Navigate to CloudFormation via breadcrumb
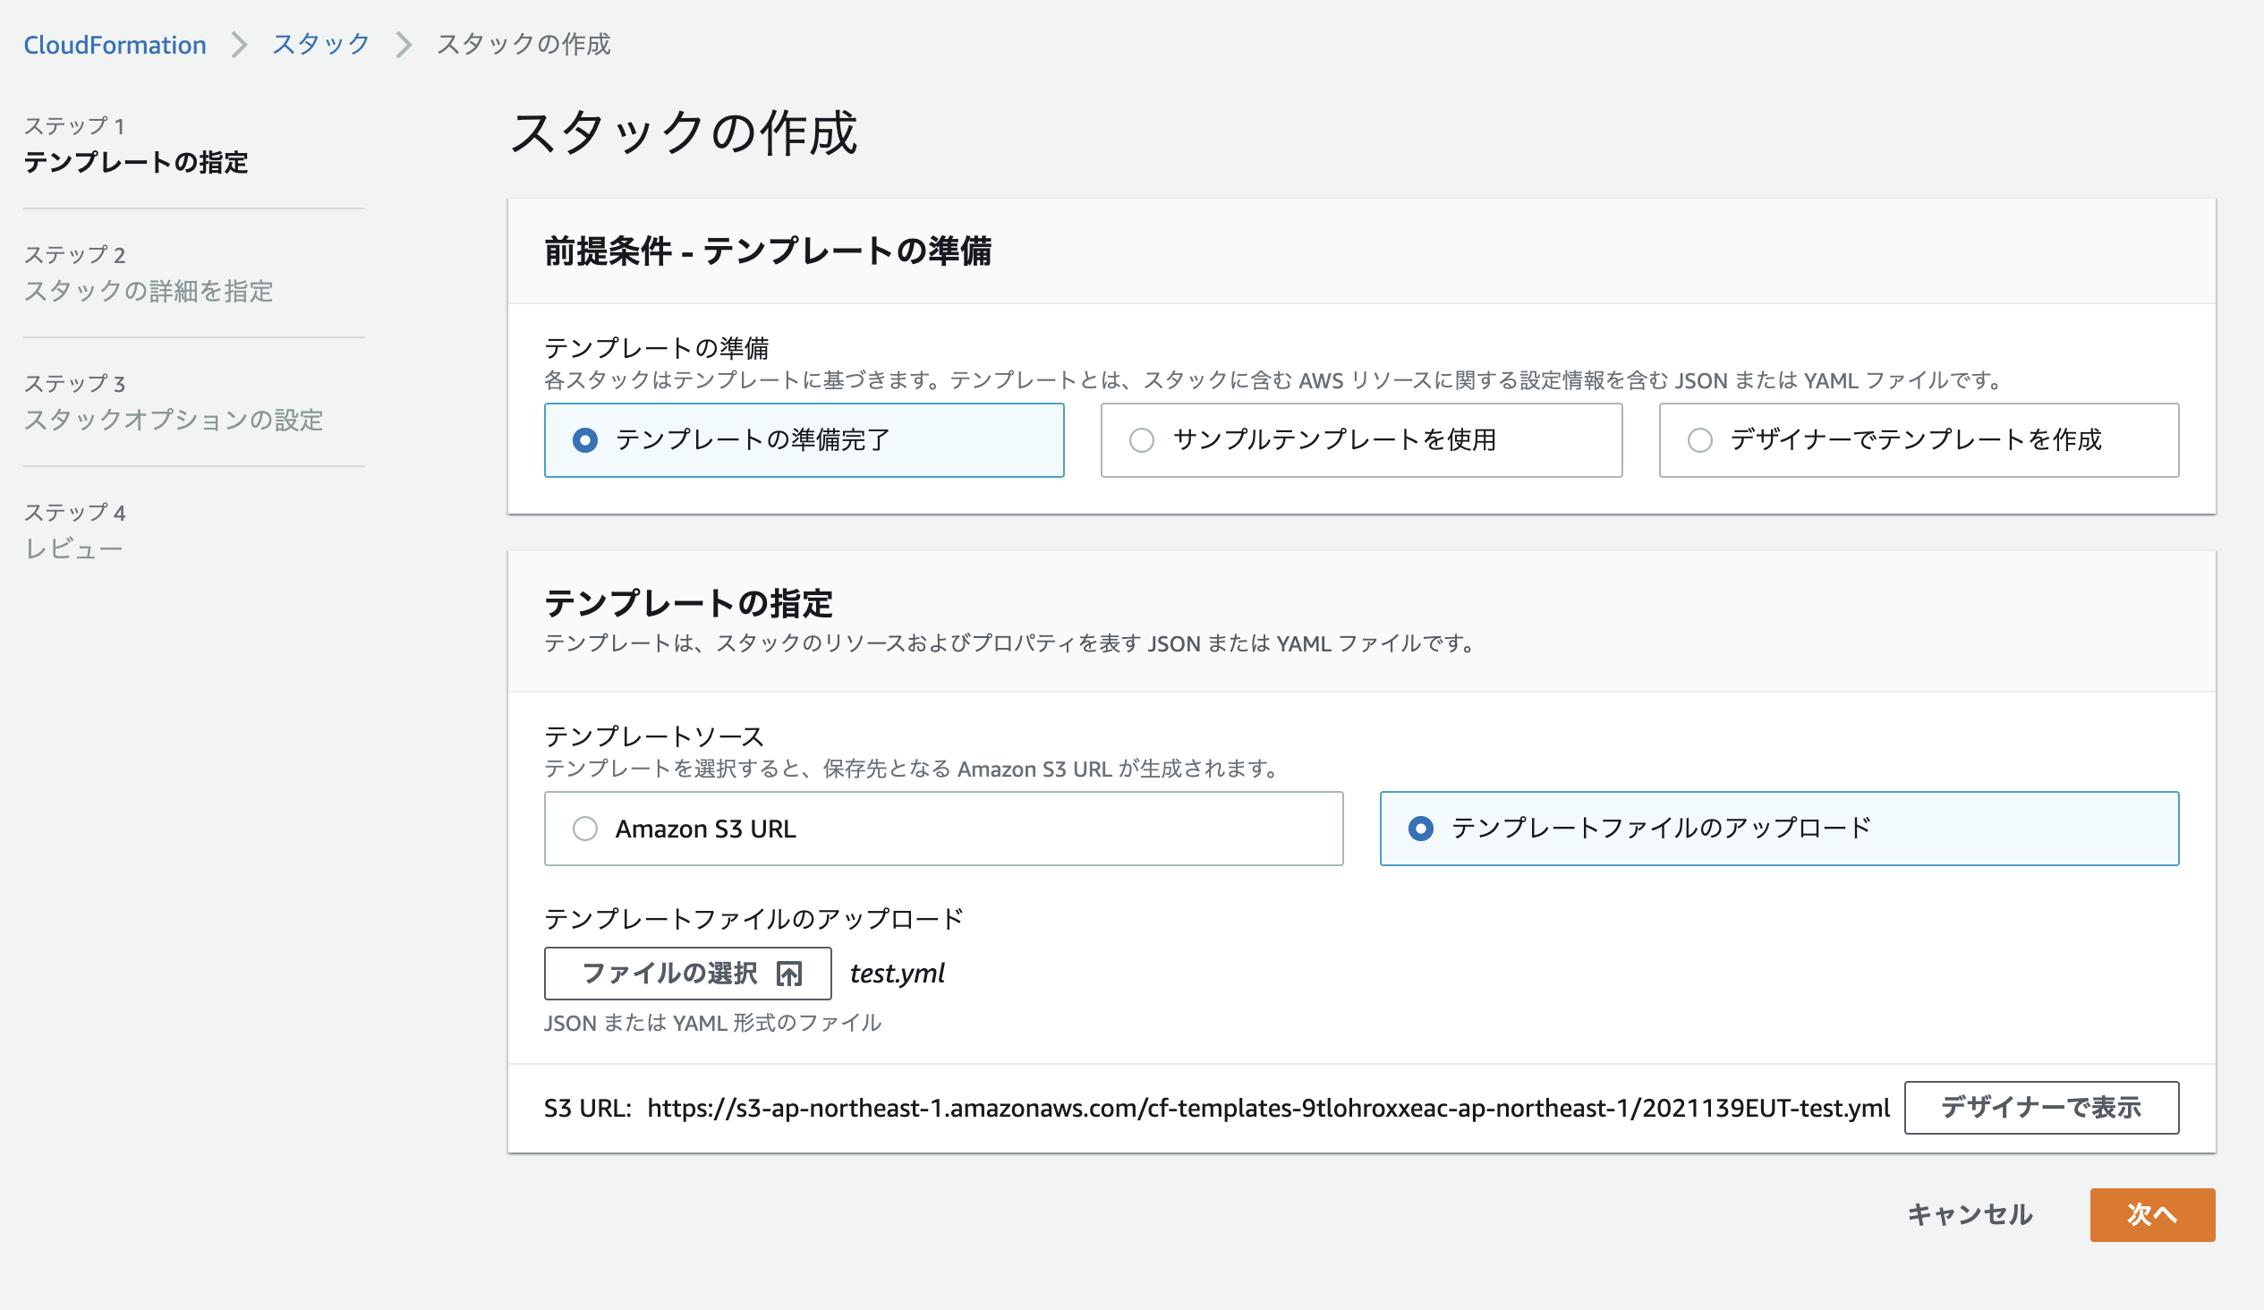The height and width of the screenshot is (1310, 2264). click(x=115, y=43)
